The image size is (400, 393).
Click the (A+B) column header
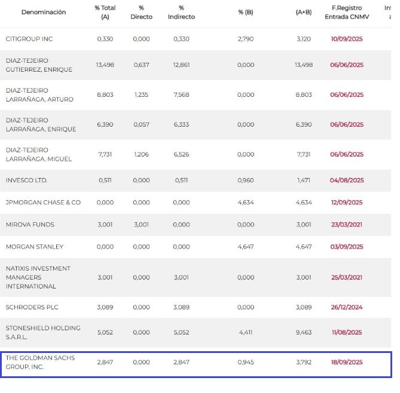304,12
